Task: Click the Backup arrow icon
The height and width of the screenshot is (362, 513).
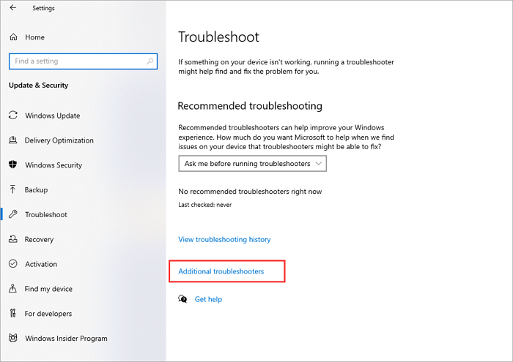Action: tap(13, 190)
